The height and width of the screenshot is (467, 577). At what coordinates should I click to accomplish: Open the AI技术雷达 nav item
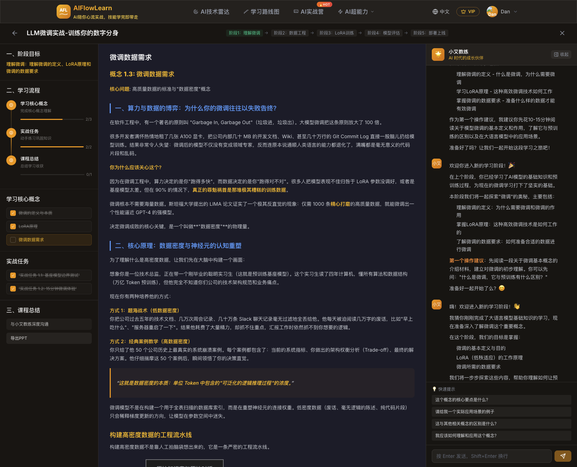coord(211,12)
